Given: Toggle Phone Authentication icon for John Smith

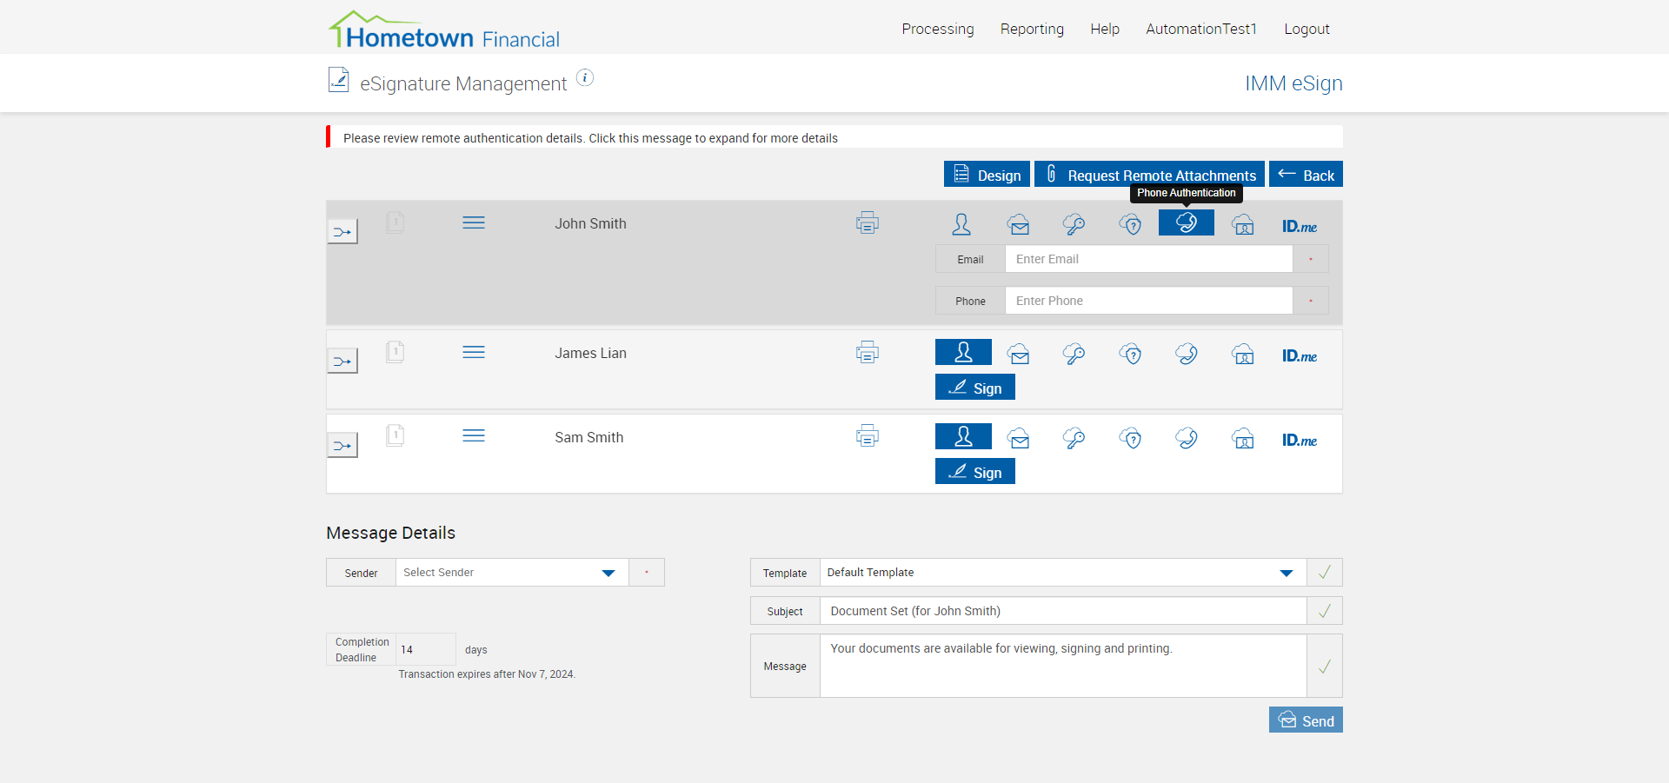Looking at the screenshot, I should [1187, 222].
